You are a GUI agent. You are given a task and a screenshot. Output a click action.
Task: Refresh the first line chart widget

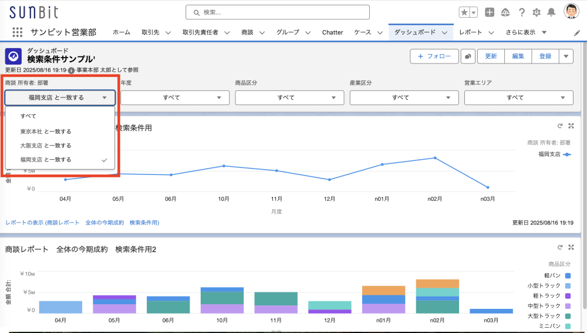coord(560,126)
